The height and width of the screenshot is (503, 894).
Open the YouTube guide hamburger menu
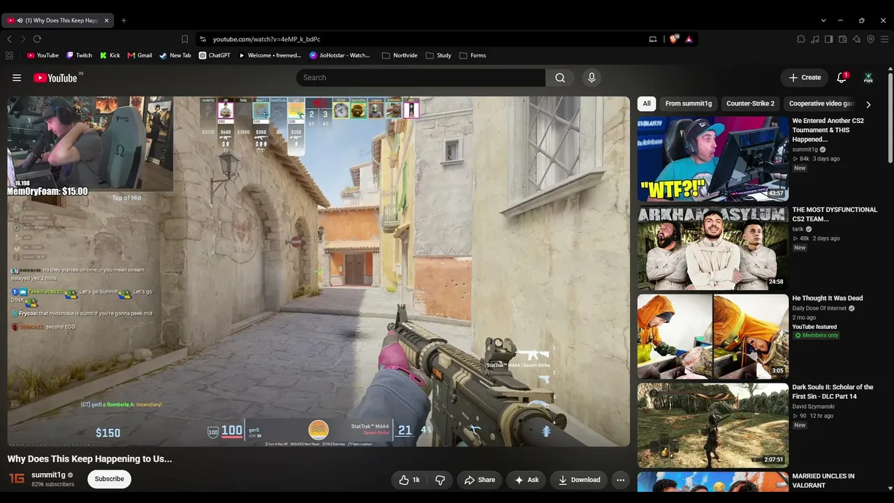(17, 78)
